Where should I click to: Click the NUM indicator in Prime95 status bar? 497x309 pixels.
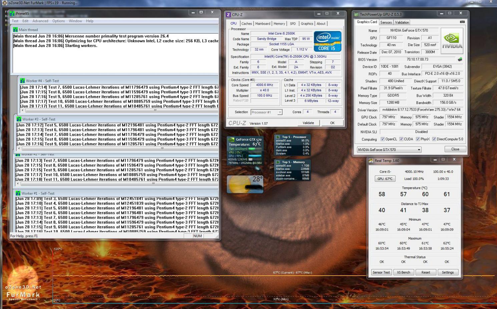pyautogui.click(x=197, y=236)
